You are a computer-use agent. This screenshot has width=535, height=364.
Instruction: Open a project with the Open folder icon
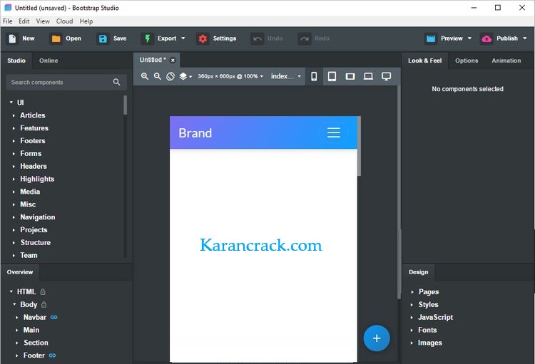(x=56, y=39)
